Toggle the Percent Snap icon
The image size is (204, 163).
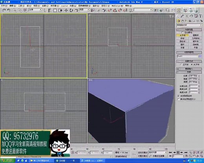[x=120, y=10]
